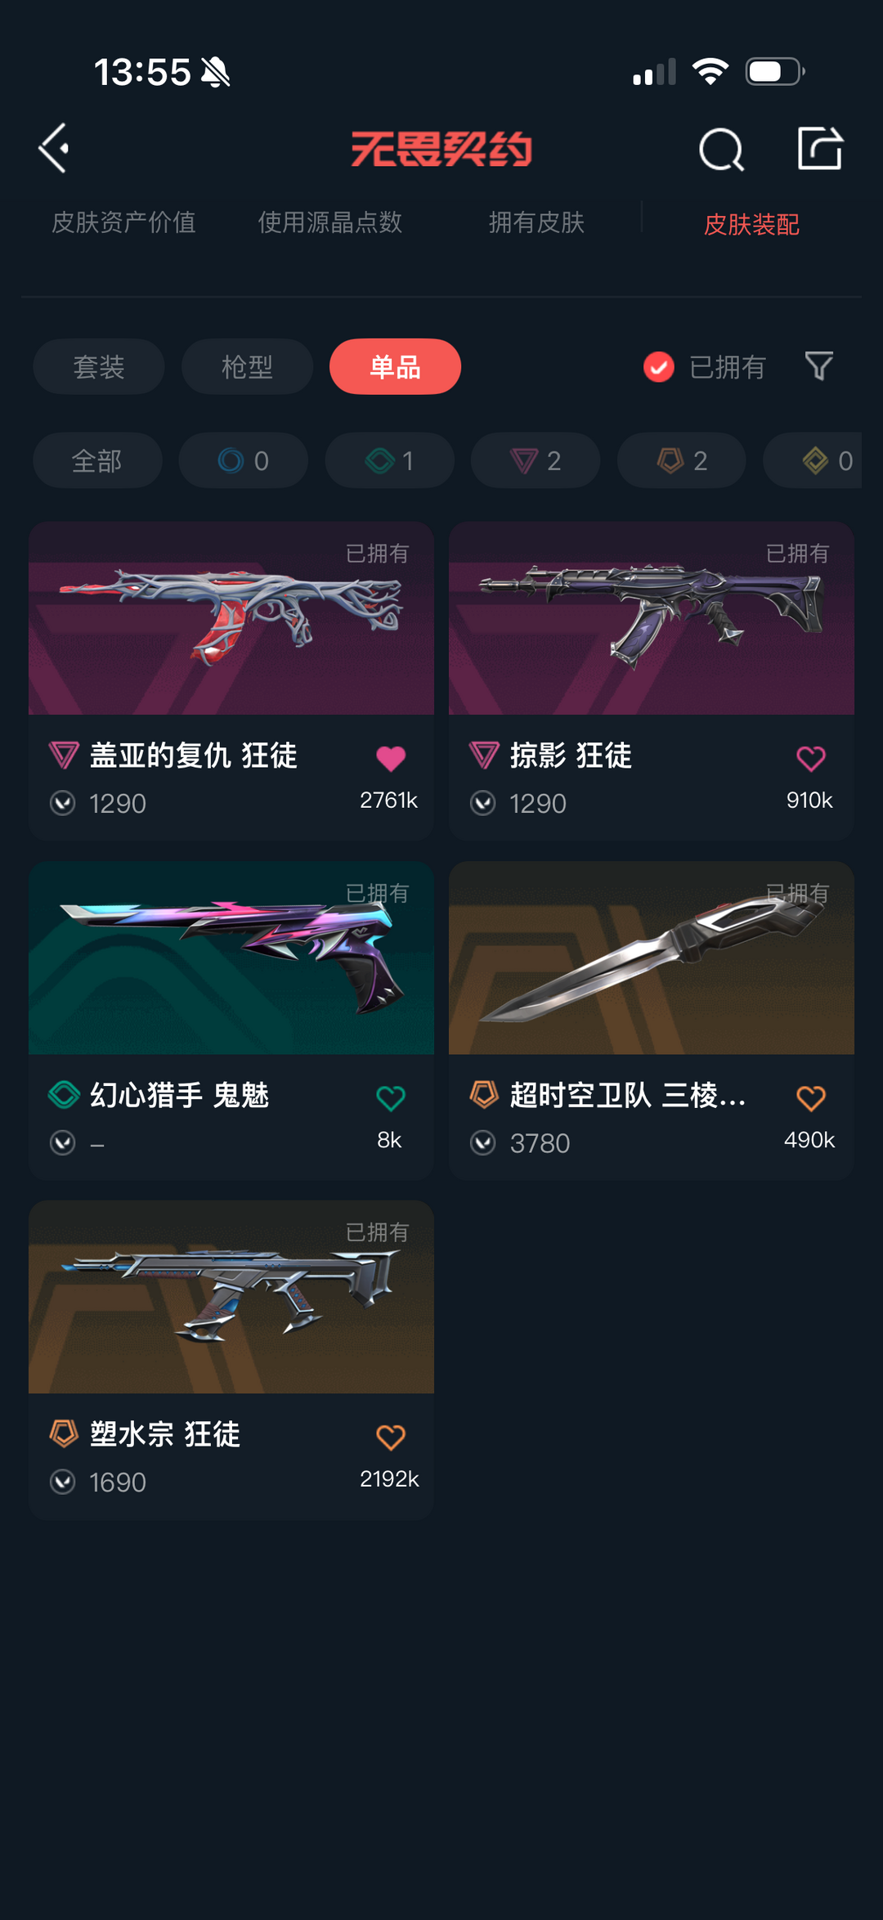Select the 枪型 filter button
Image resolution: width=883 pixels, height=1920 pixels.
pyautogui.click(x=247, y=366)
